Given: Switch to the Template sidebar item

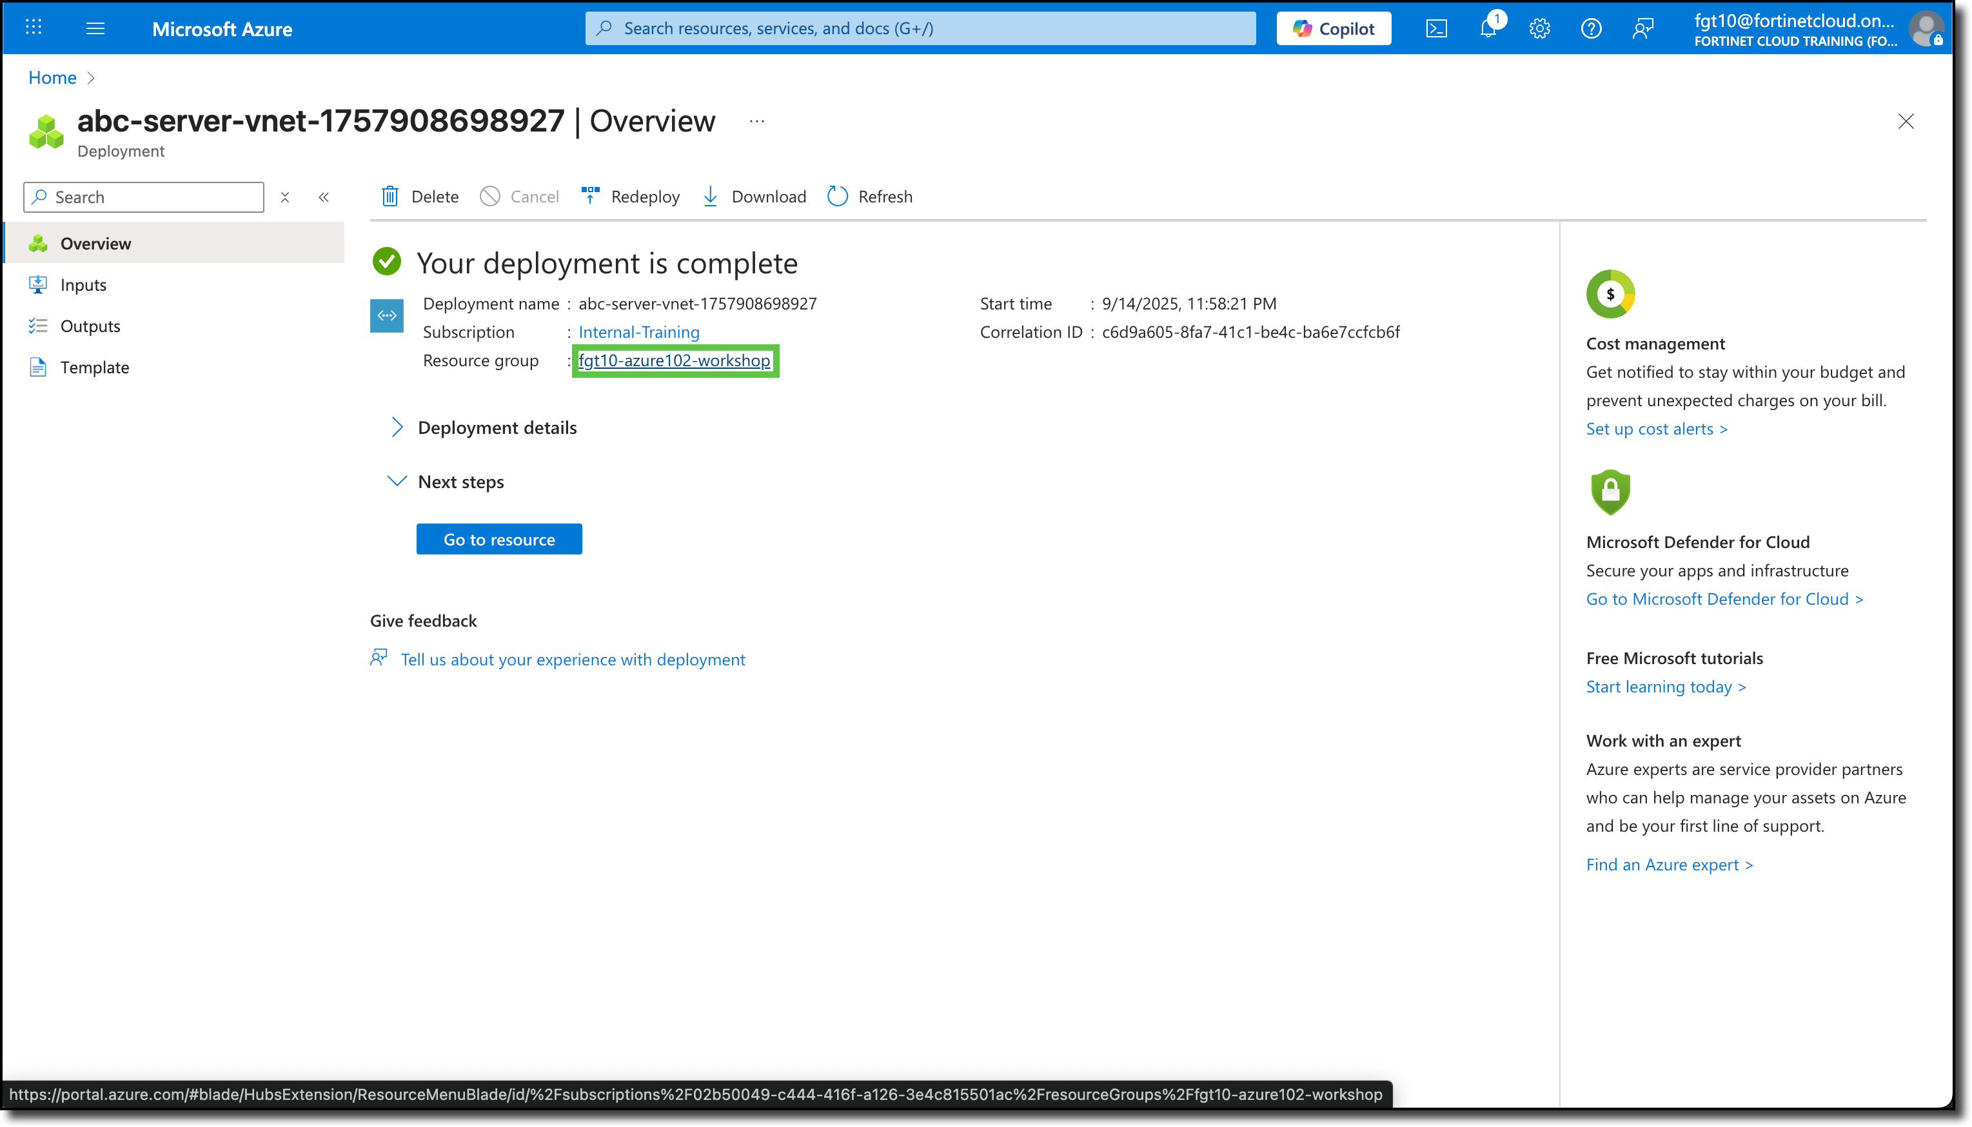Looking at the screenshot, I should [94, 367].
